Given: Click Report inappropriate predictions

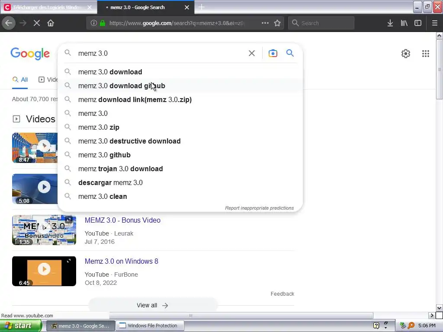Looking at the screenshot, I should point(259,208).
